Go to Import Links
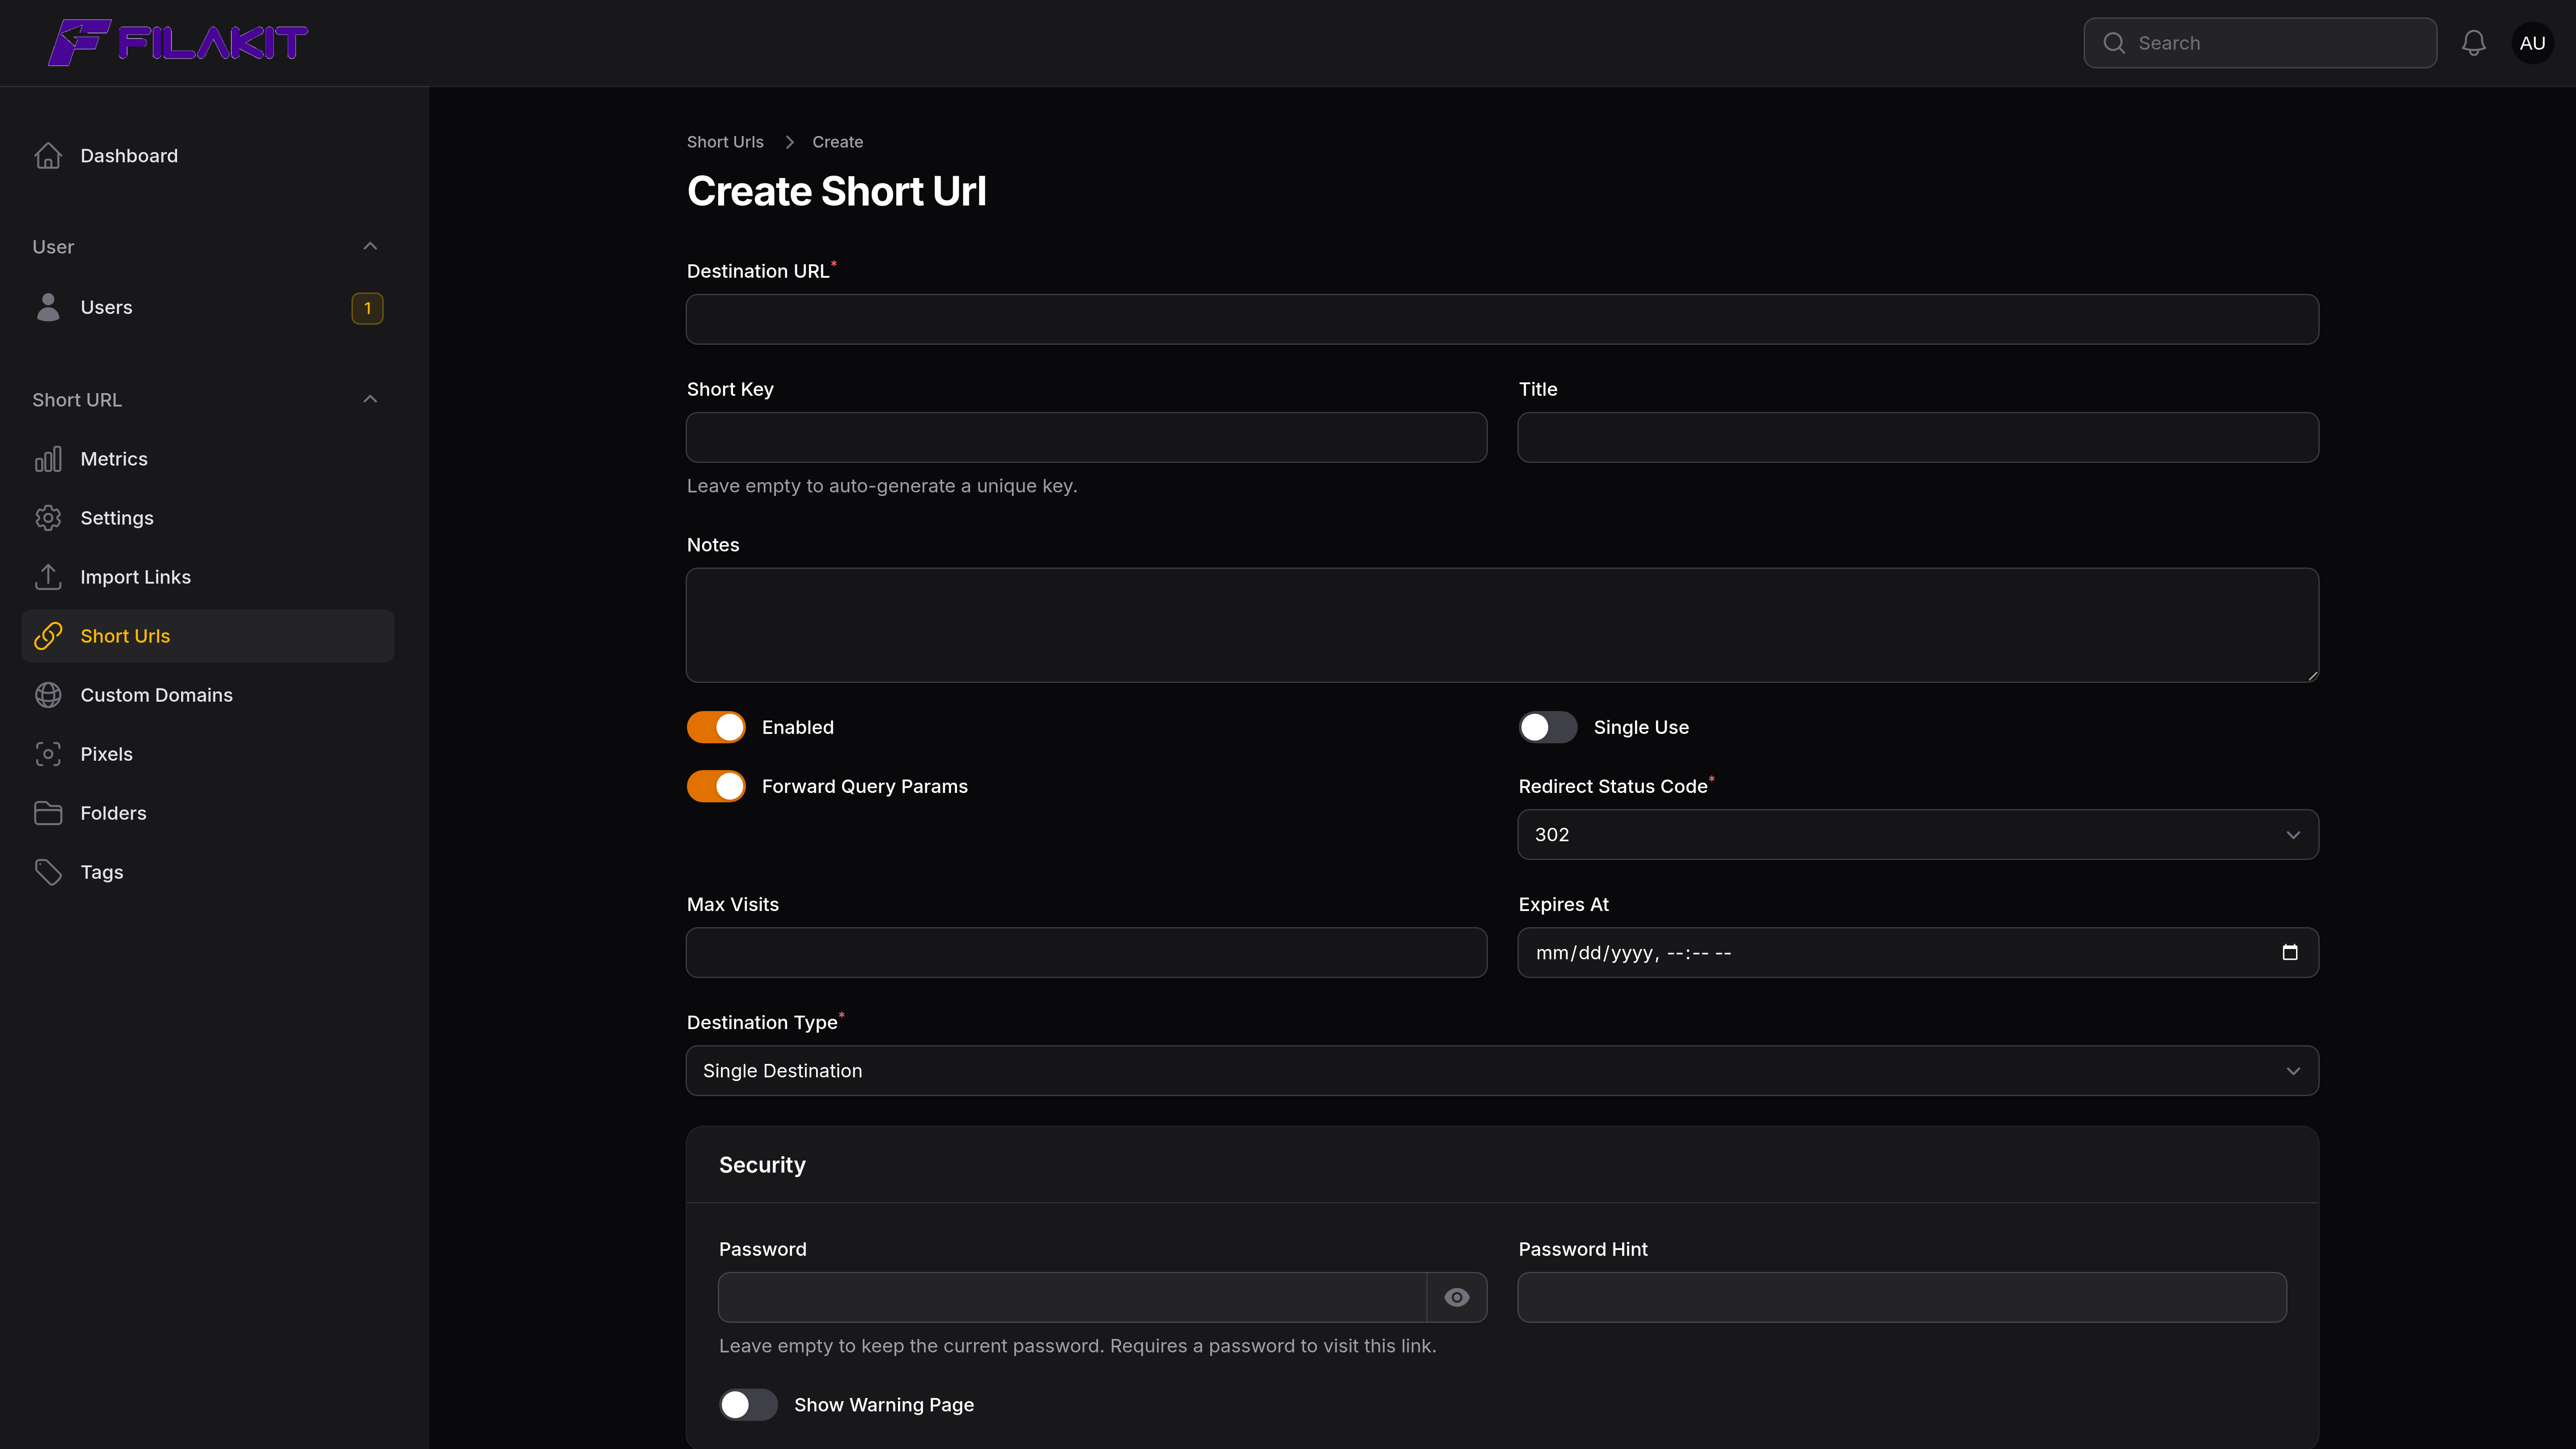 [x=208, y=577]
